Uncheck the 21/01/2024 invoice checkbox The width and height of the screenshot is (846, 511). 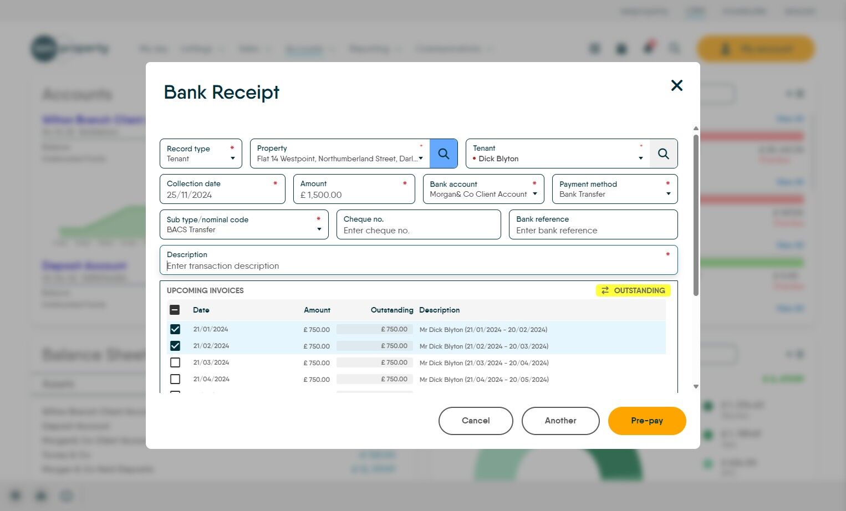(x=175, y=329)
